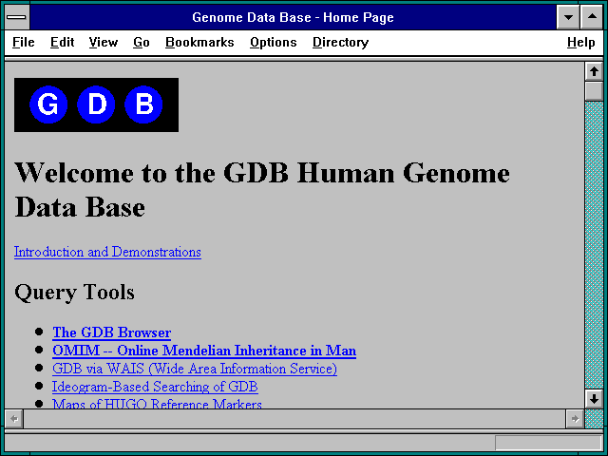Open Ideogram-Based Searching of GDB link
Image resolution: width=608 pixels, height=456 pixels.
pyautogui.click(x=155, y=387)
